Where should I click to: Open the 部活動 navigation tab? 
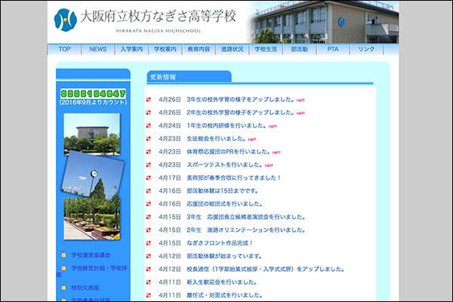299,49
